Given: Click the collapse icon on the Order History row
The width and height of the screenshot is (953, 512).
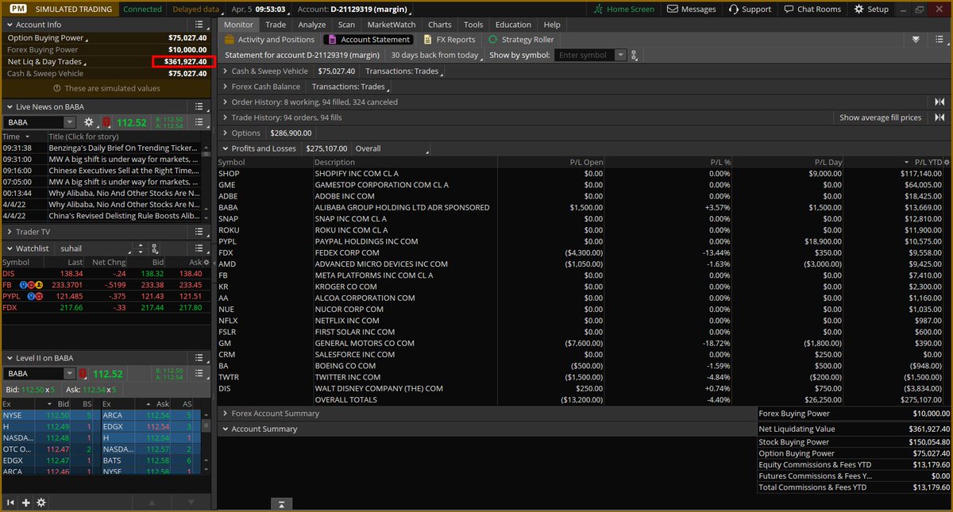Looking at the screenshot, I should [x=939, y=102].
